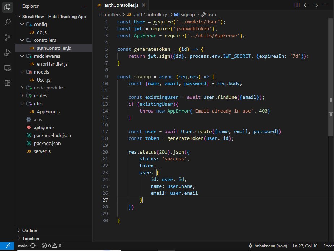Expand the routes folder

tap(22, 96)
